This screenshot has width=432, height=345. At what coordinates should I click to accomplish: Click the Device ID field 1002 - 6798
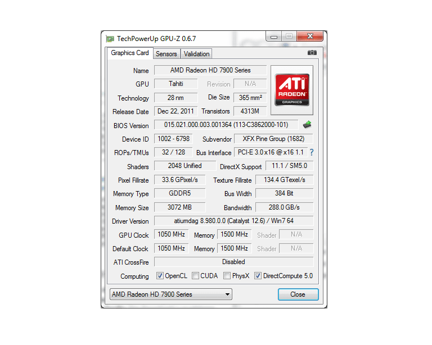173,139
